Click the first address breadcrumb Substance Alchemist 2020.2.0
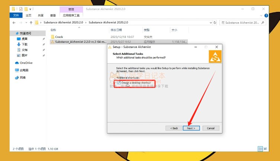Screen dimensions: 280x161 point(63,22)
